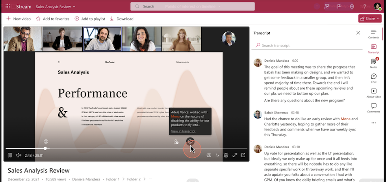Click the person-added timeline marker
The image size is (386, 182).
[x=176, y=142]
